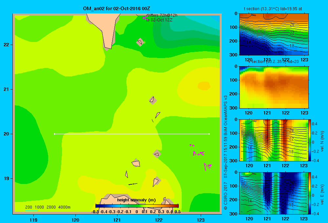Click longitude label 120 under the main map
Screen dimensions: 328x223
(x=75, y=220)
